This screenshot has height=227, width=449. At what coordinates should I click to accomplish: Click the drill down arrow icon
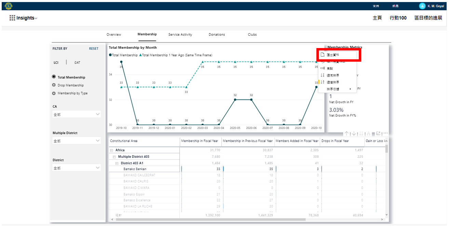(x=354, y=134)
